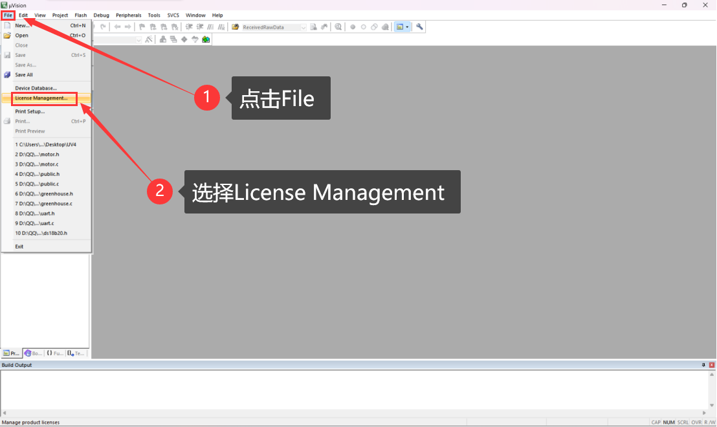The height and width of the screenshot is (427, 717).
Task: Open the target selection dropdown arrow
Action: pyautogui.click(x=138, y=39)
